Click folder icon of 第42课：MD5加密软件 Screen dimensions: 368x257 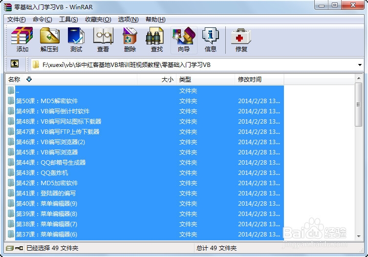[x=11, y=183]
